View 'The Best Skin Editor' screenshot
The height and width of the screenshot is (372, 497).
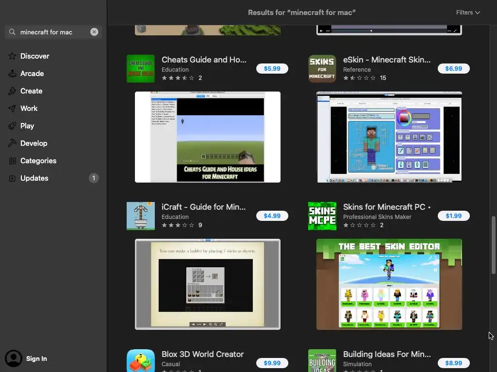tap(389, 284)
